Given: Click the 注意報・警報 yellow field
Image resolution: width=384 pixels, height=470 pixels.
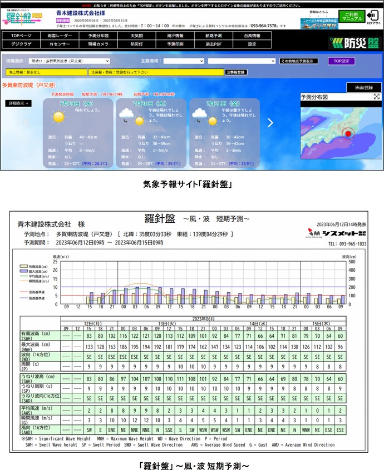Looking at the screenshot, I should 156,72.
